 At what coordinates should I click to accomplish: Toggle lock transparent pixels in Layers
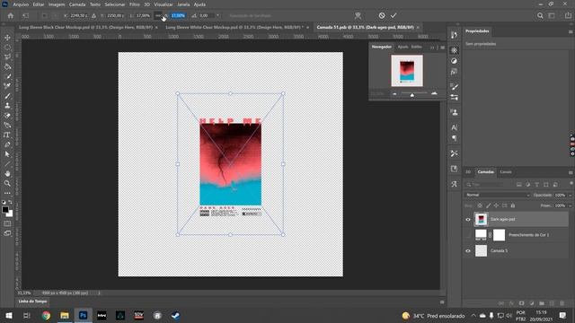coord(480,205)
